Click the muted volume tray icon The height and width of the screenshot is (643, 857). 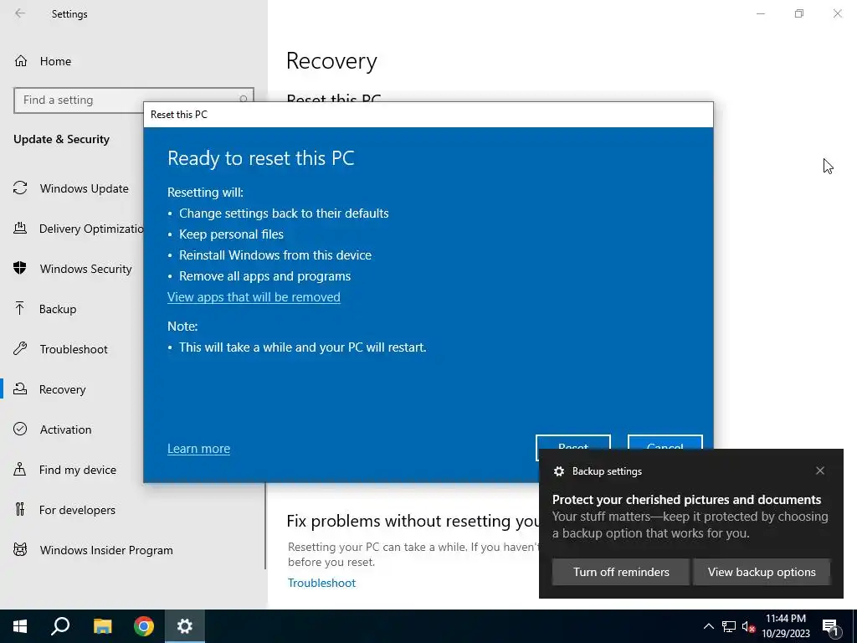(x=748, y=626)
